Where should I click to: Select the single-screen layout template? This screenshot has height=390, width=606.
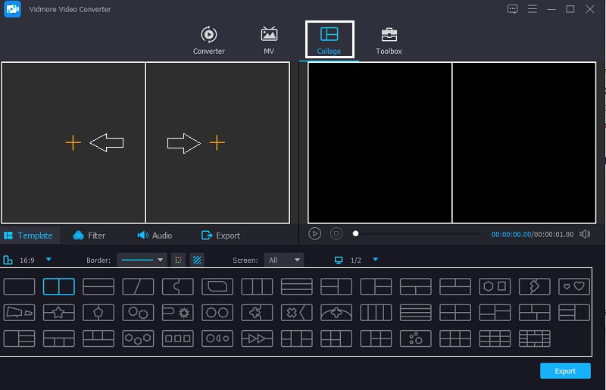click(20, 286)
